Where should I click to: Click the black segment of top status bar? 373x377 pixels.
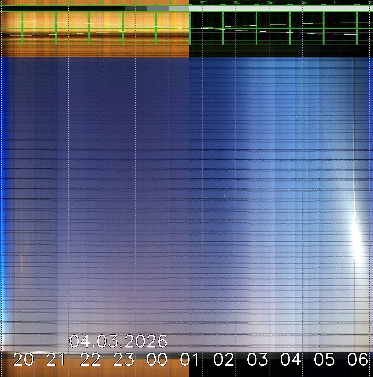click(x=63, y=9)
